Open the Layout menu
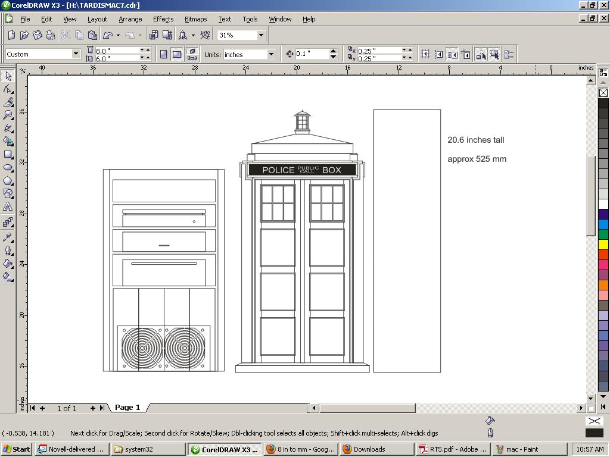 [x=97, y=19]
